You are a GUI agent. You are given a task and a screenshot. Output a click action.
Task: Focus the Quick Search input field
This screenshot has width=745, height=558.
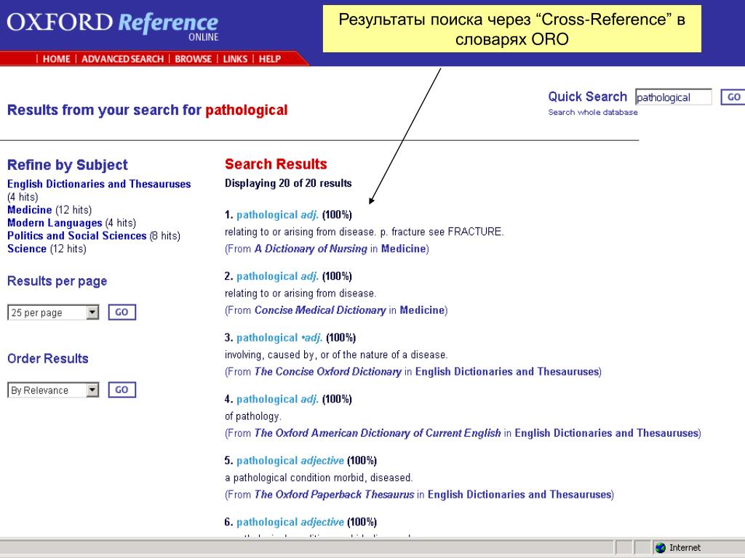click(673, 97)
